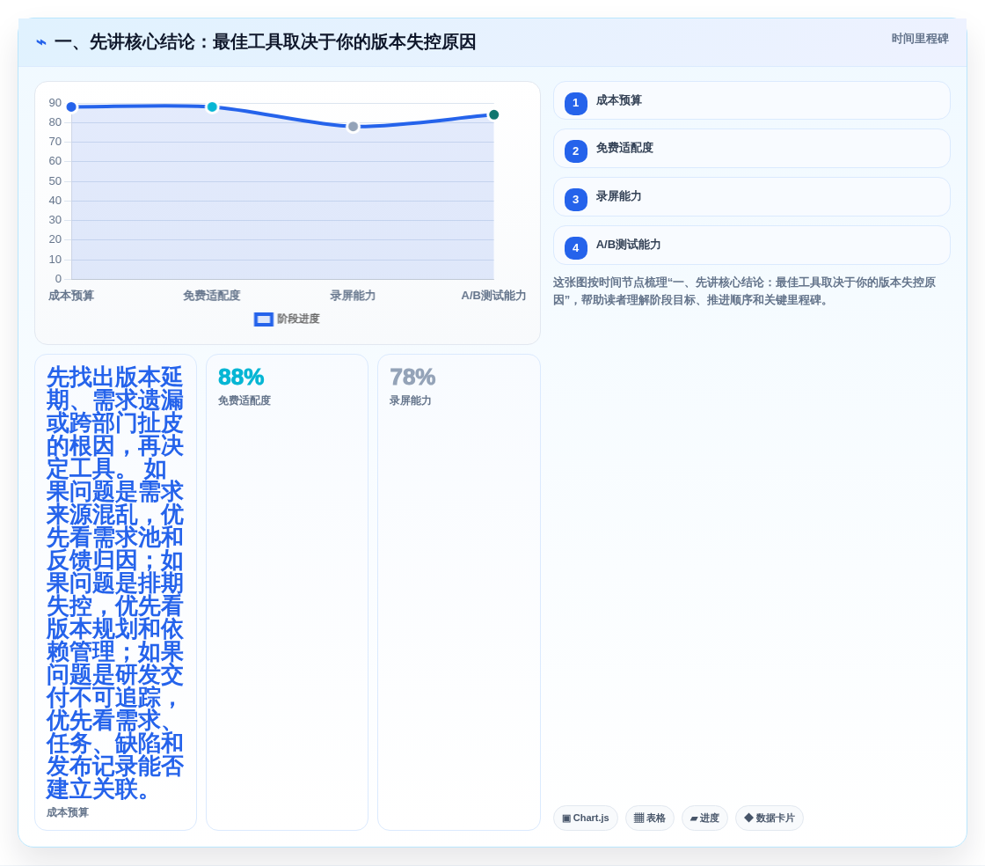Image resolution: width=985 pixels, height=866 pixels.
Task: Click the number 2 circle badge
Action: pyautogui.click(x=575, y=150)
